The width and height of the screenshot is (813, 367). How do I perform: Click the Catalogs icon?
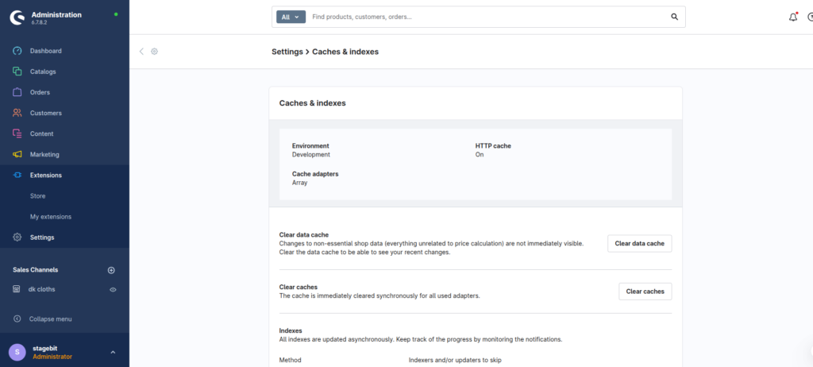click(17, 71)
